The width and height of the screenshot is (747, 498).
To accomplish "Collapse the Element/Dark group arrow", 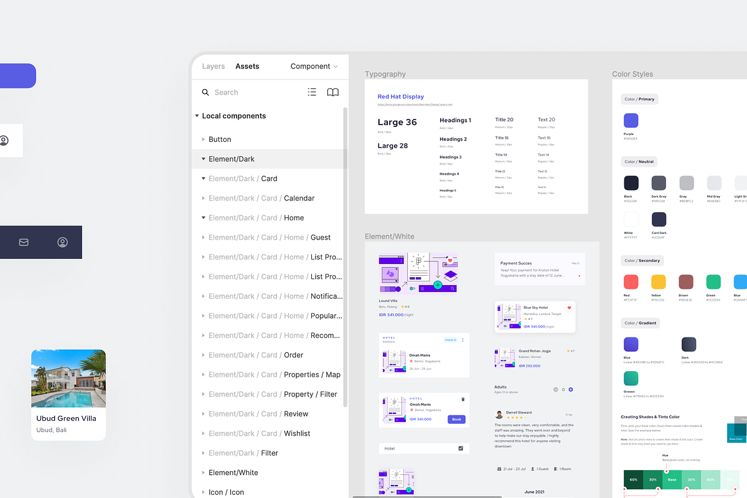I will 203,159.
